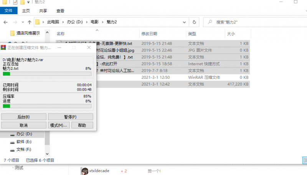The width and height of the screenshot is (307, 175).
Task: Expand the address bar history dropdown
Action: [186, 22]
